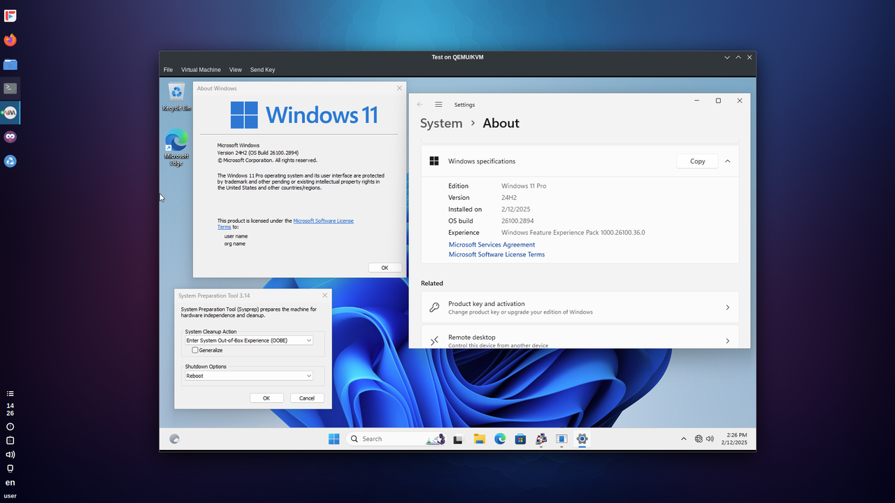Maximize the Settings window
The image size is (895, 503).
(718, 101)
